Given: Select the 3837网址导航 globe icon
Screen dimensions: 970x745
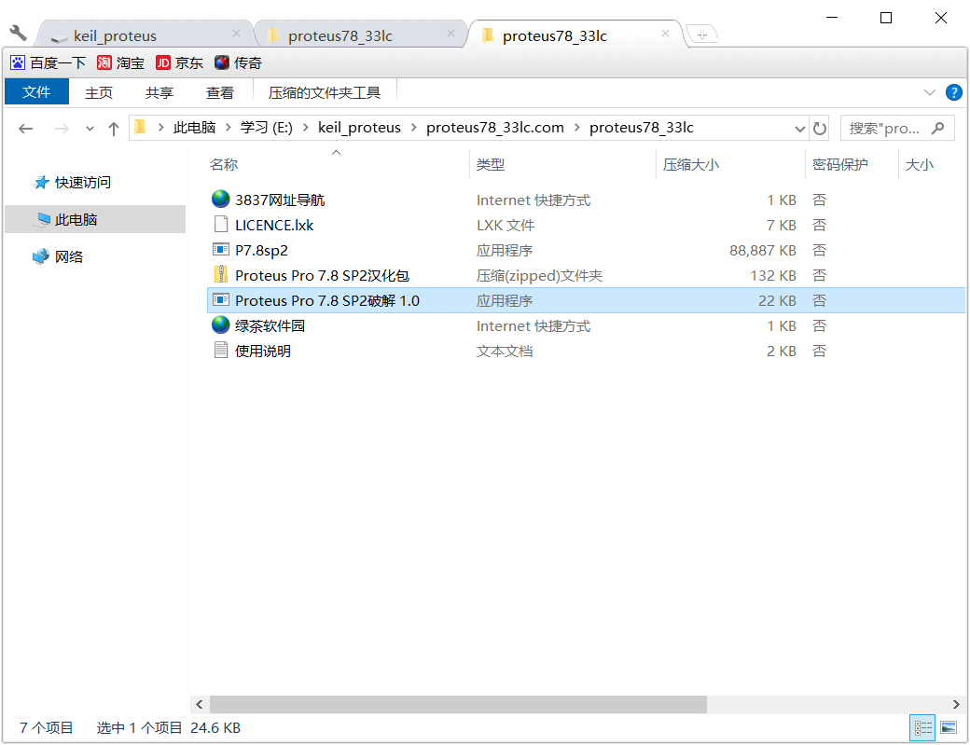Looking at the screenshot, I should point(220,200).
